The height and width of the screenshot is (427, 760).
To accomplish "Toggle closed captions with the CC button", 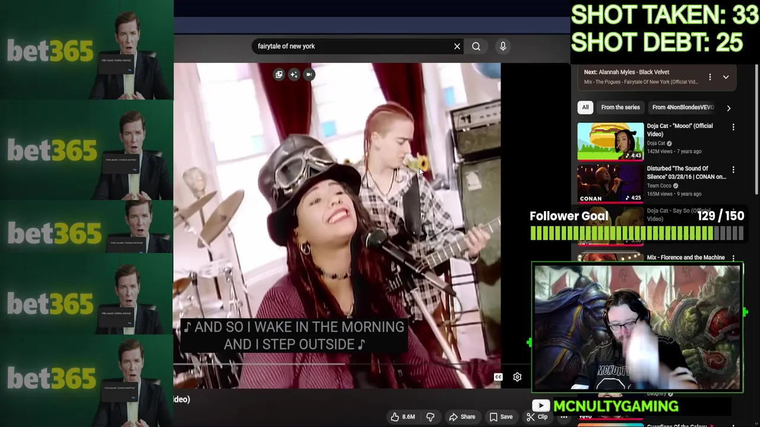I will click(498, 377).
